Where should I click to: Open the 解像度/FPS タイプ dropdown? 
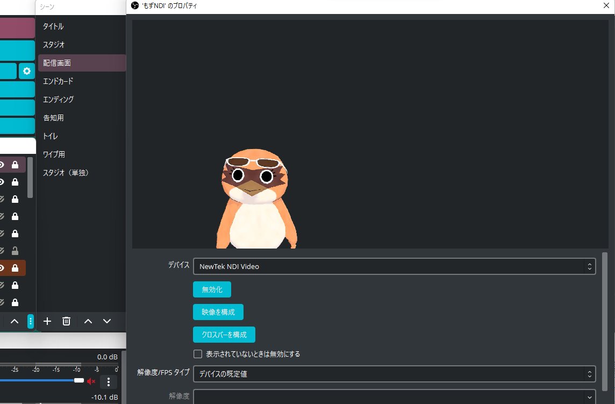point(394,374)
